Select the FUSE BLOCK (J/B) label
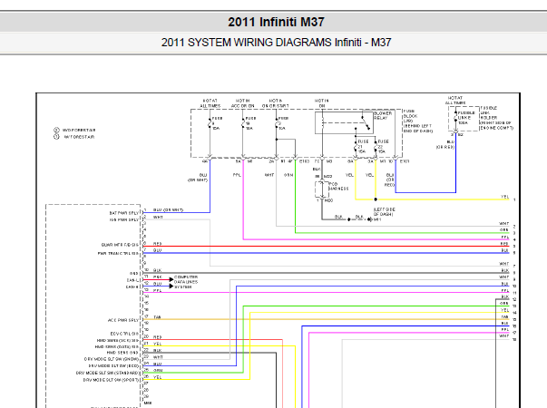This screenshot has width=547, height=408. point(417,121)
